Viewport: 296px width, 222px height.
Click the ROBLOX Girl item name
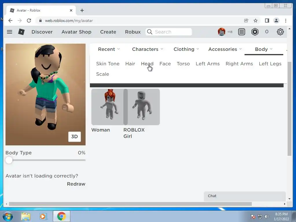pyautogui.click(x=134, y=133)
